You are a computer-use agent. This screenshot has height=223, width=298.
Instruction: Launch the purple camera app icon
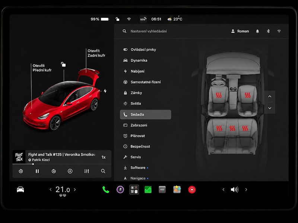[x=120, y=190]
